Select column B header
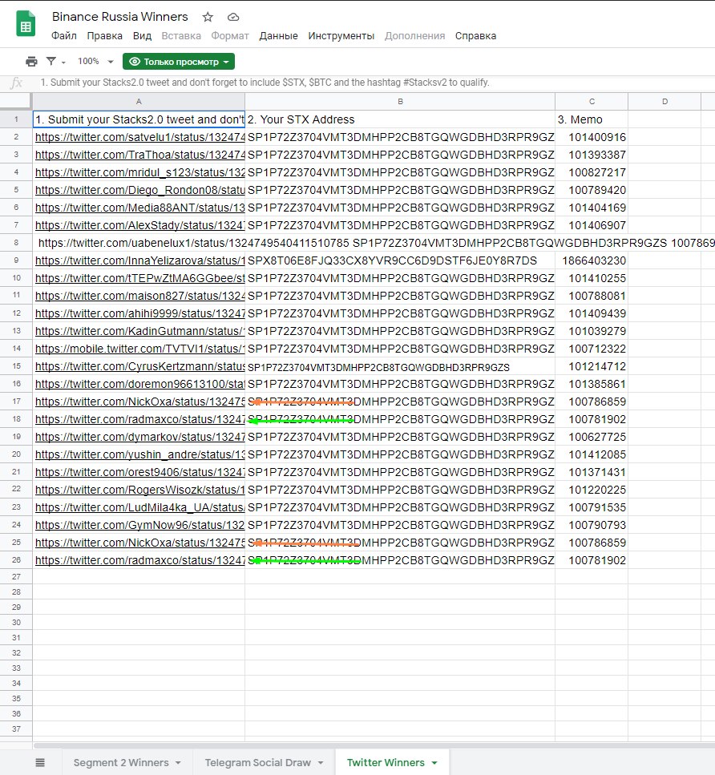 [400, 101]
